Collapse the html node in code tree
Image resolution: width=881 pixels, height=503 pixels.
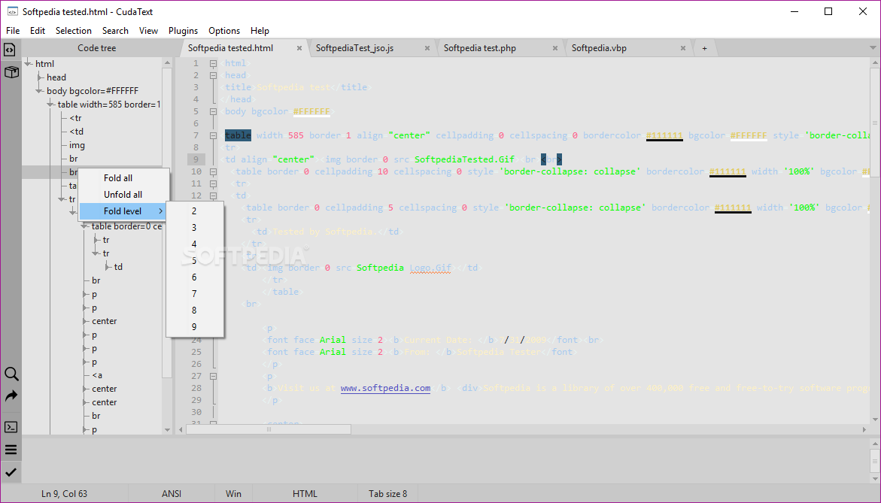[28, 64]
